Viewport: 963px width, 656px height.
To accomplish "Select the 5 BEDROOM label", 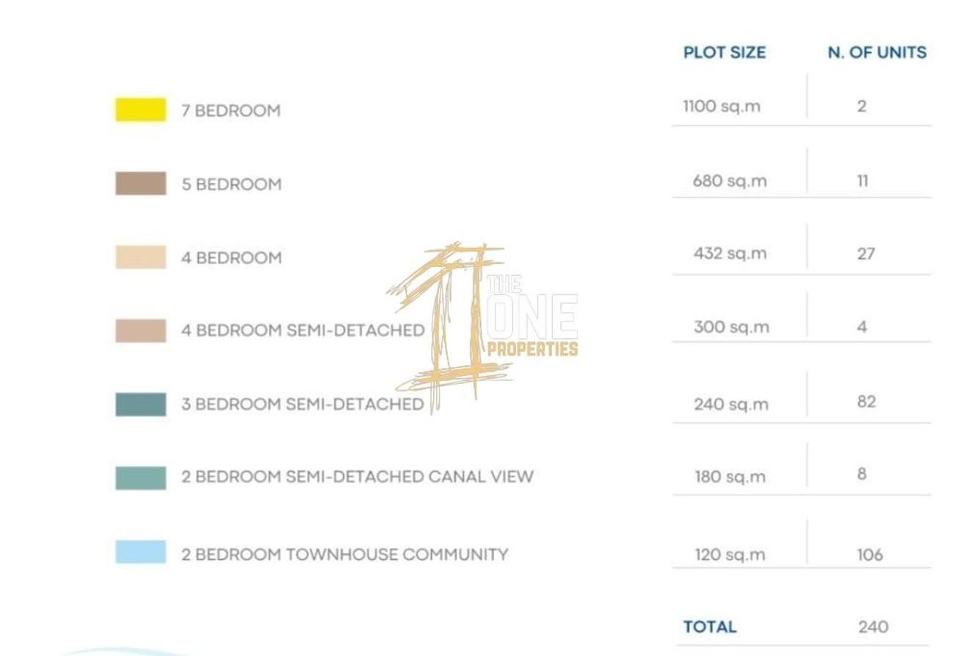I will pyautogui.click(x=231, y=184).
